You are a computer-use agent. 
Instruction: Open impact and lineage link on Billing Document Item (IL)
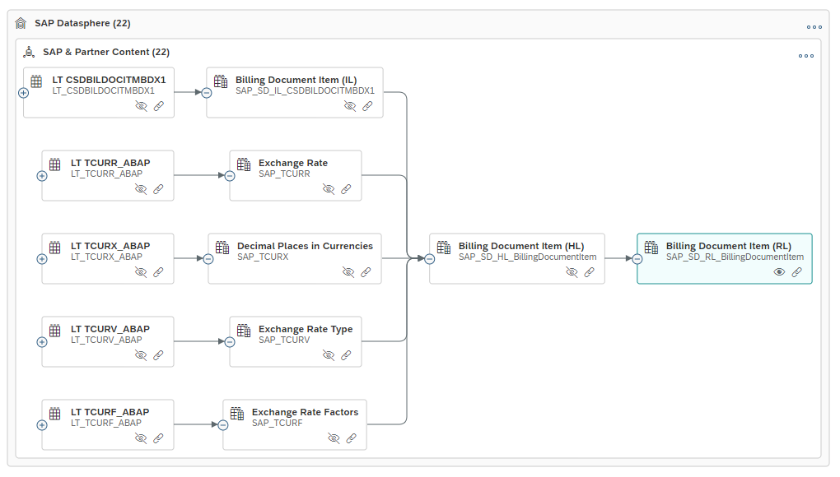[366, 105]
